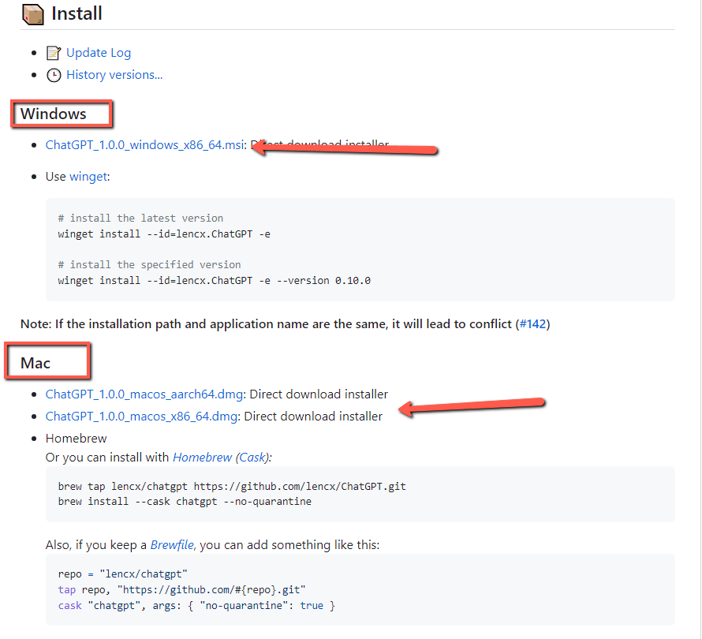This screenshot has height=639, width=702.
Task: Open issue #142 link
Action: (x=532, y=323)
